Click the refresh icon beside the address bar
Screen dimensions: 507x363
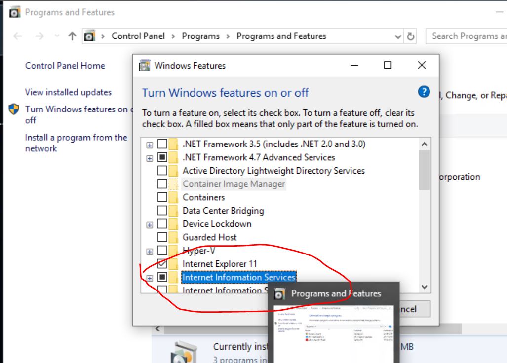410,36
